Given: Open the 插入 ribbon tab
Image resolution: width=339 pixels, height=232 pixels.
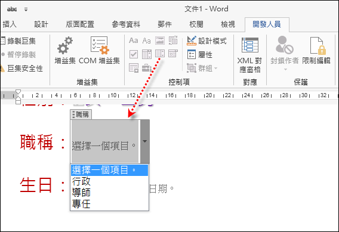Looking at the screenshot, I should pos(9,24).
